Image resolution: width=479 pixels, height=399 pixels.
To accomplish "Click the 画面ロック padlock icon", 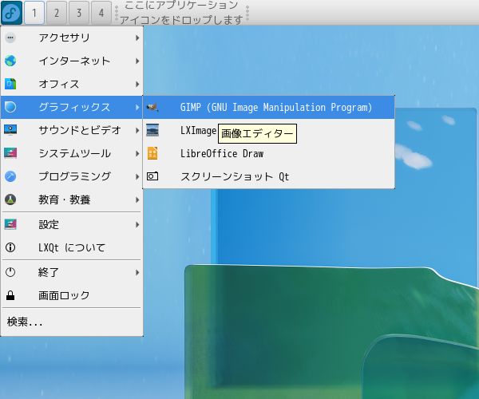I will point(10,295).
